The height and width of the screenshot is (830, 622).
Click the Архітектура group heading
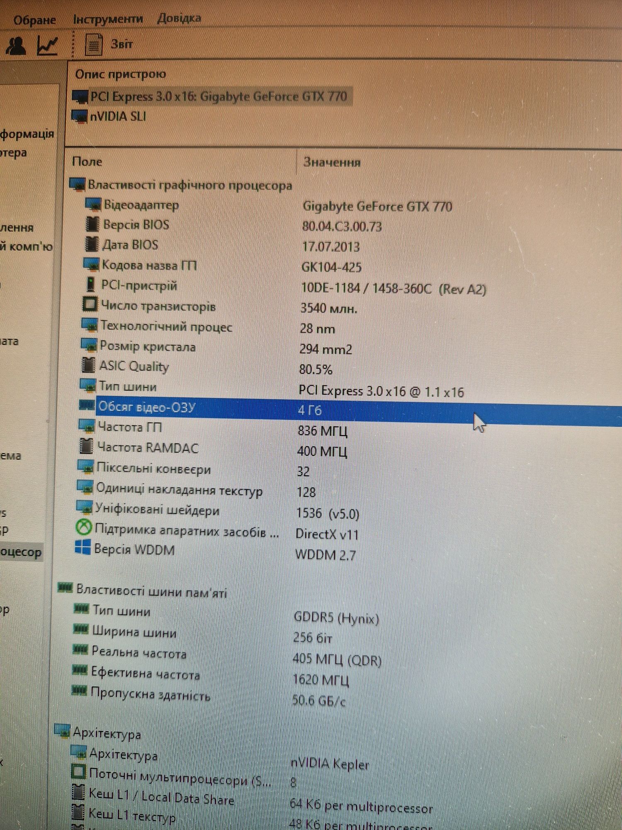tap(107, 734)
